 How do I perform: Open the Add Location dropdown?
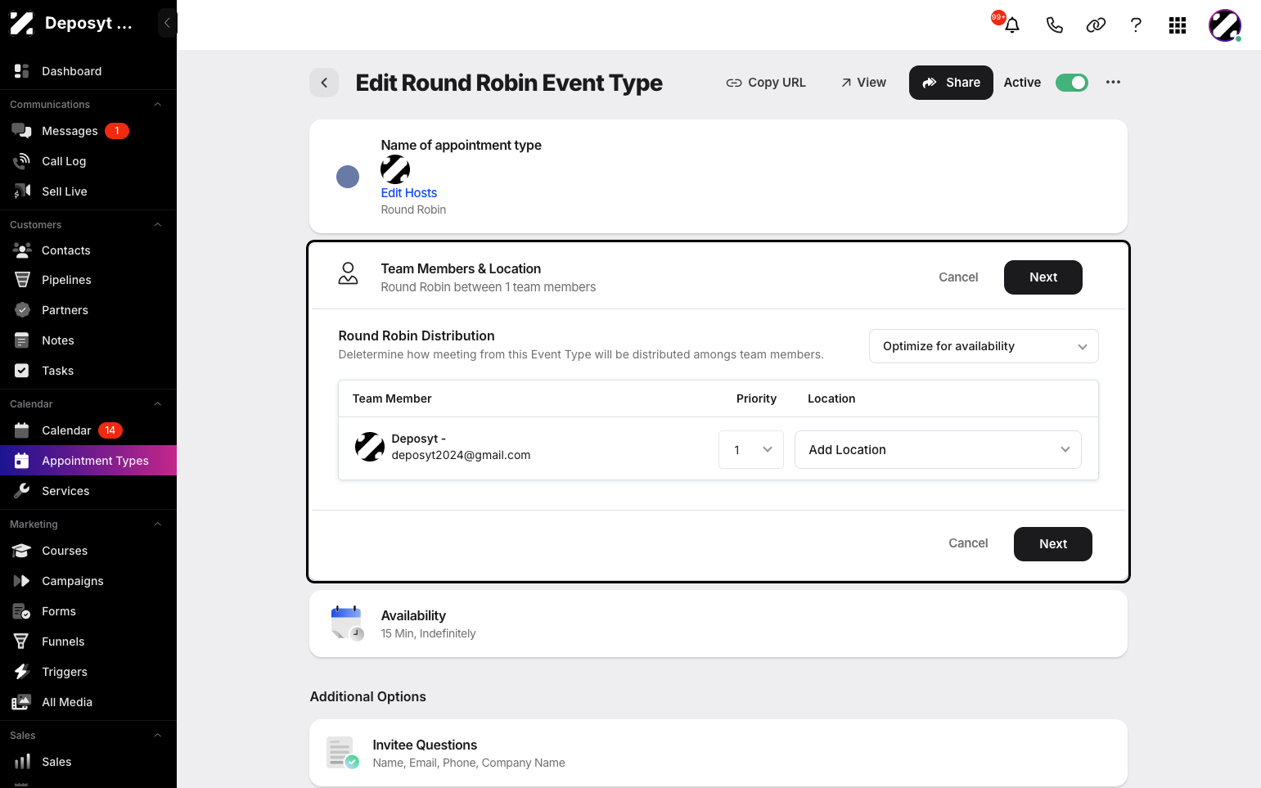coord(938,450)
